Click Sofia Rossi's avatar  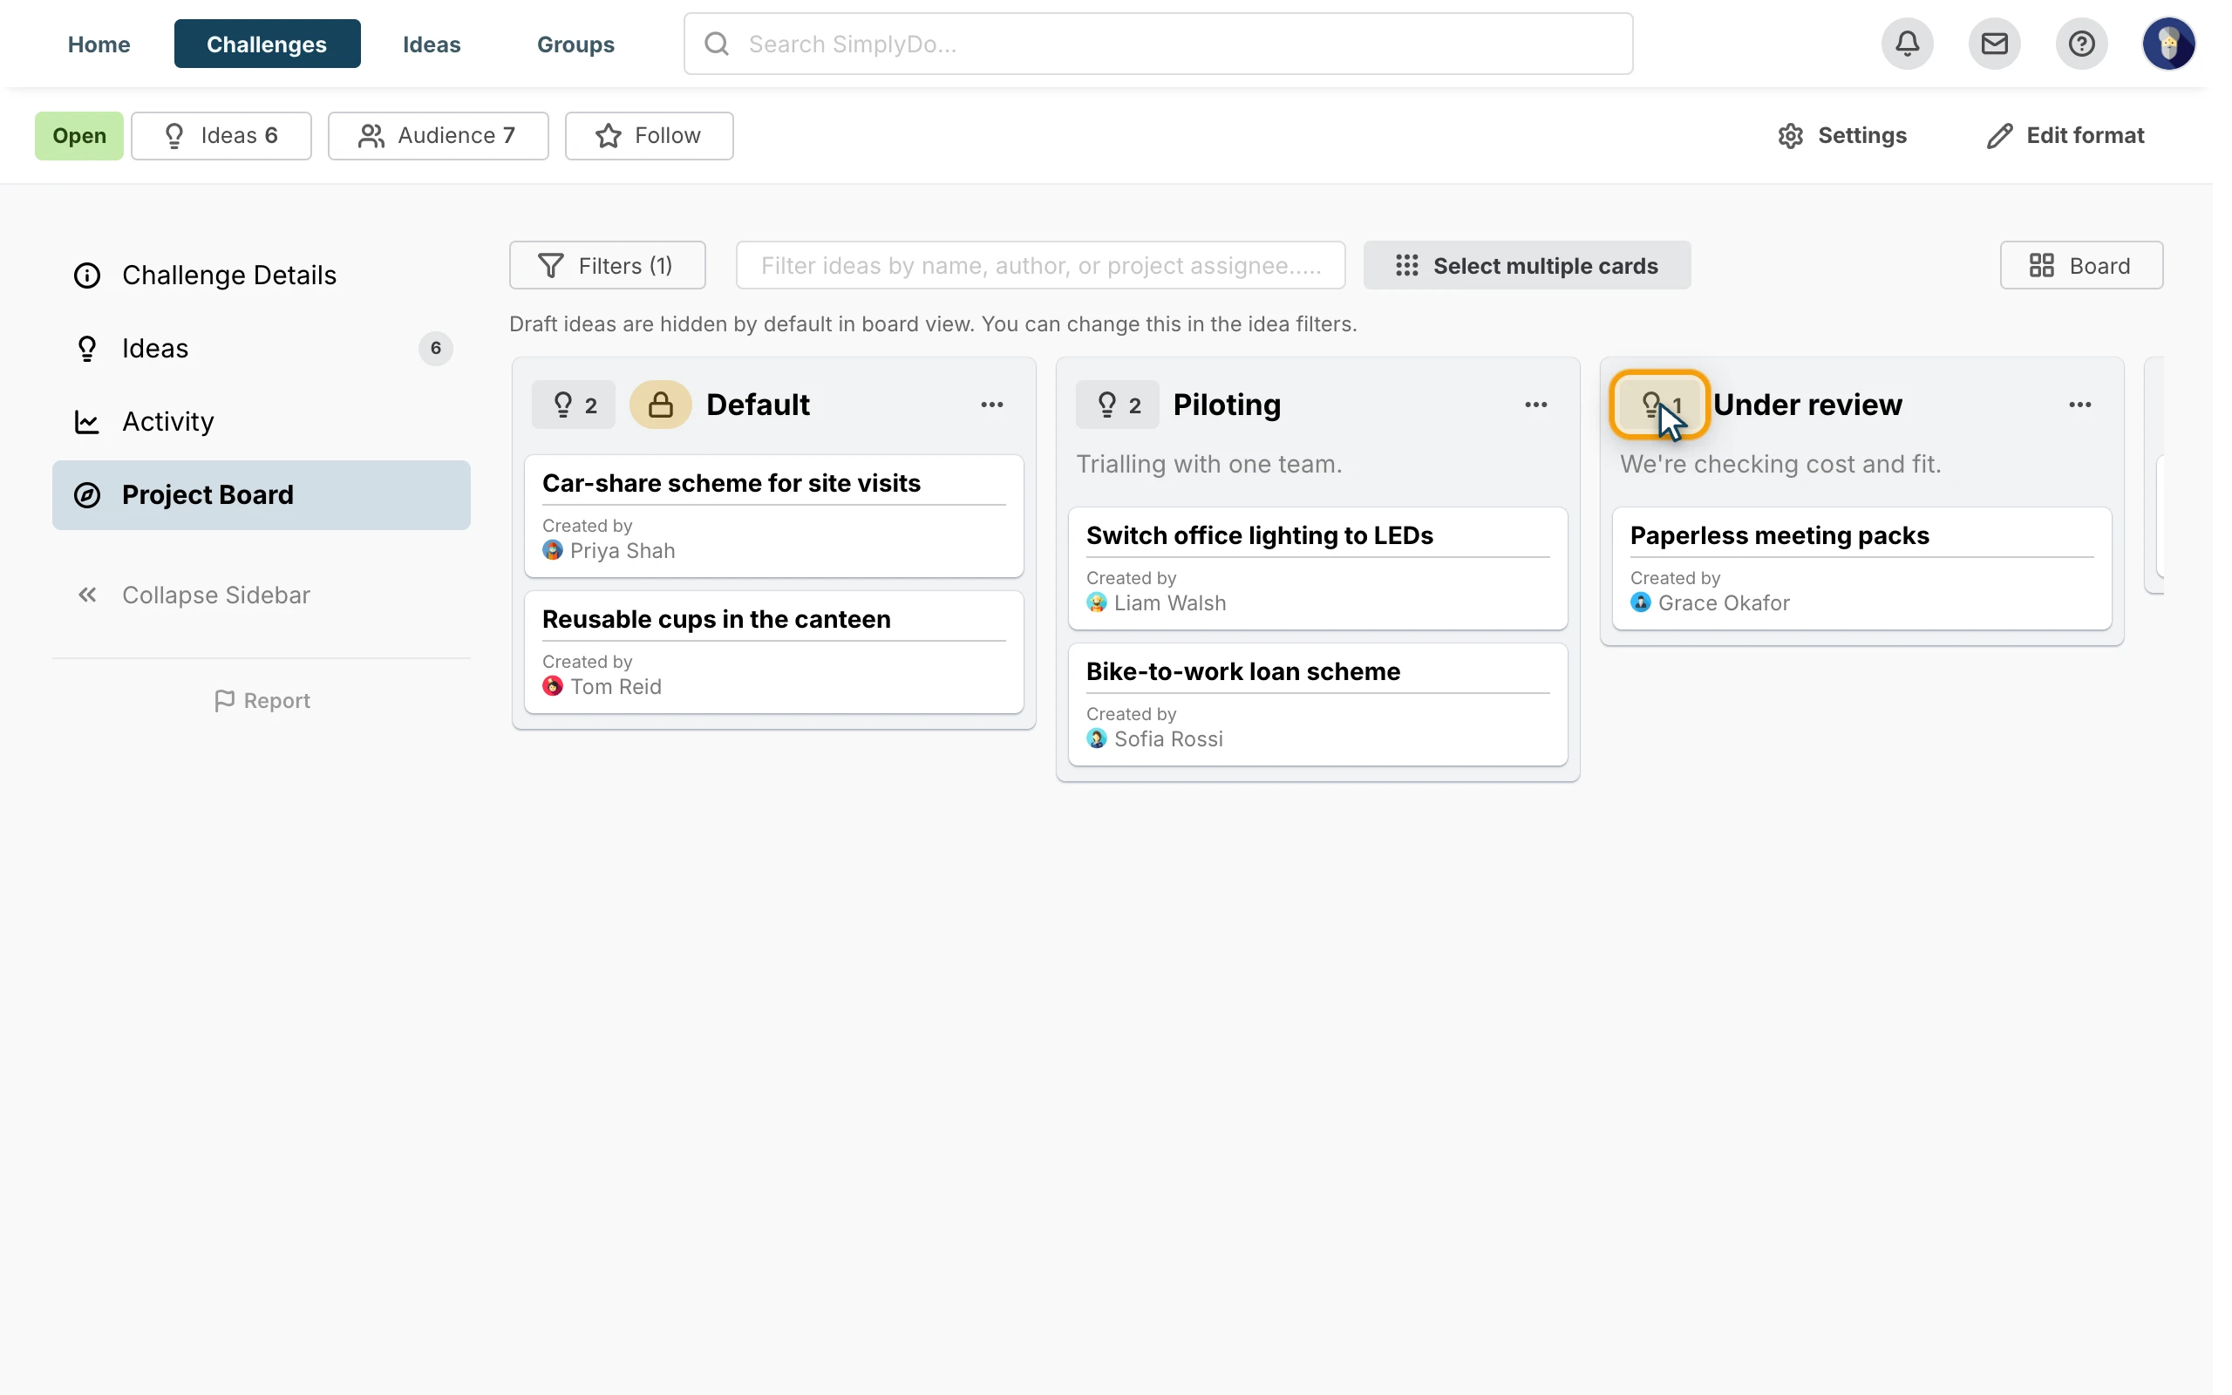click(x=1097, y=739)
